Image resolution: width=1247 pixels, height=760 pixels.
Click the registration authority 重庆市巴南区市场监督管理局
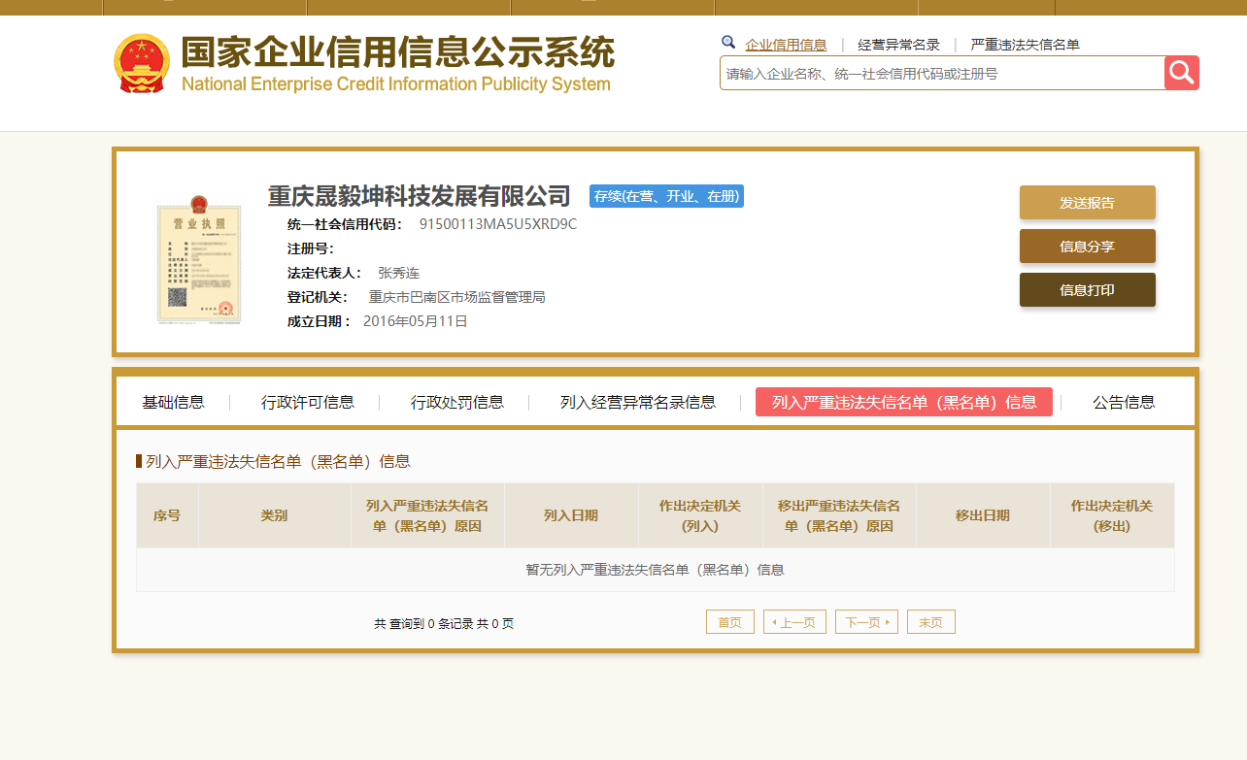(457, 297)
